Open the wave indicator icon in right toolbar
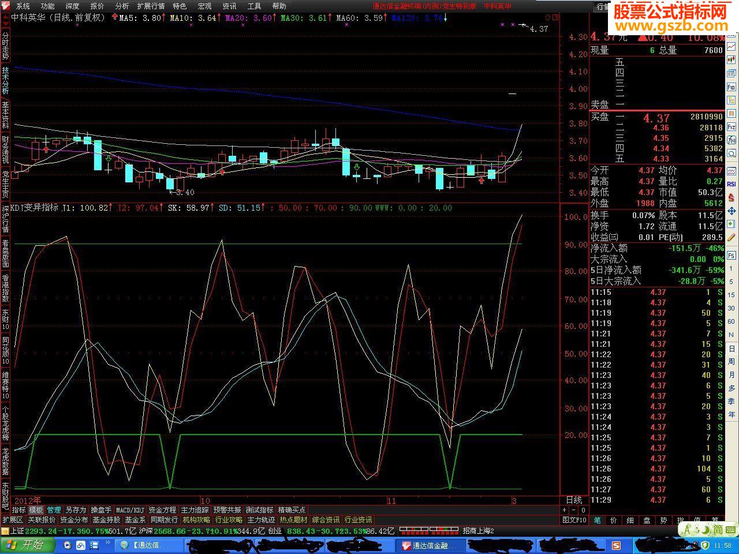This screenshot has height=554, width=739. pyautogui.click(x=731, y=172)
